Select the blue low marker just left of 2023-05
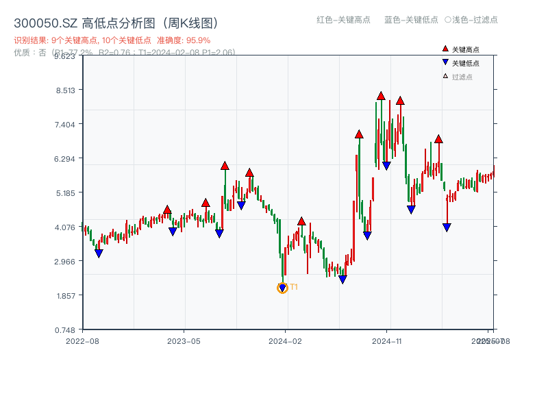 click(173, 232)
